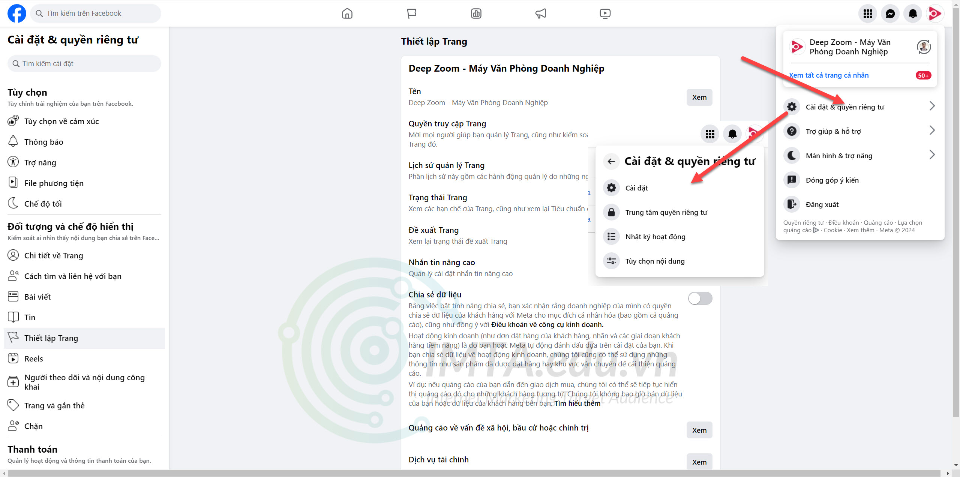Click the back arrow in settings submenu

coord(611,161)
